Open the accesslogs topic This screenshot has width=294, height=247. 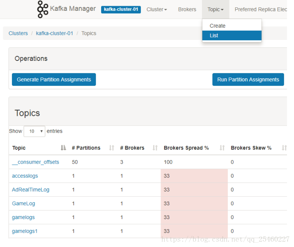point(25,176)
